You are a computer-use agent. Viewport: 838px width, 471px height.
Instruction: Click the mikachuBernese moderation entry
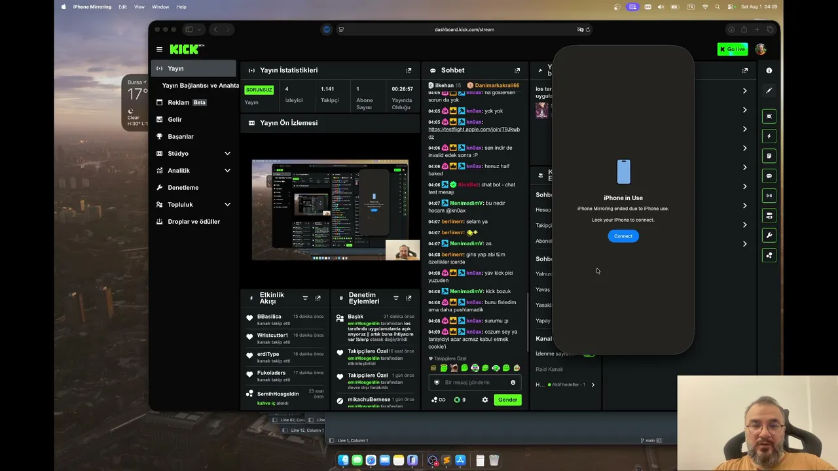click(375, 402)
